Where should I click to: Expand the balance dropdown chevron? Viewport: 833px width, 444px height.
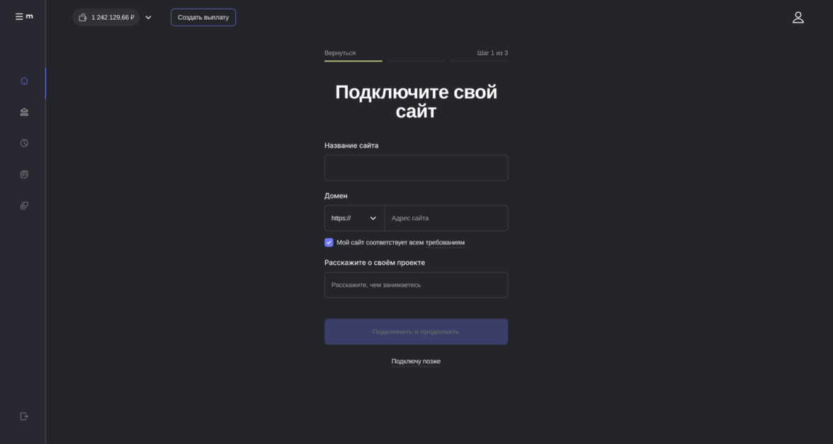pos(148,18)
